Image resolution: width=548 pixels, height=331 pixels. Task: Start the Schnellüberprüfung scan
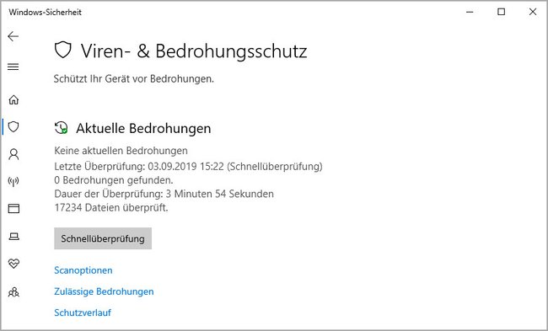tap(103, 238)
